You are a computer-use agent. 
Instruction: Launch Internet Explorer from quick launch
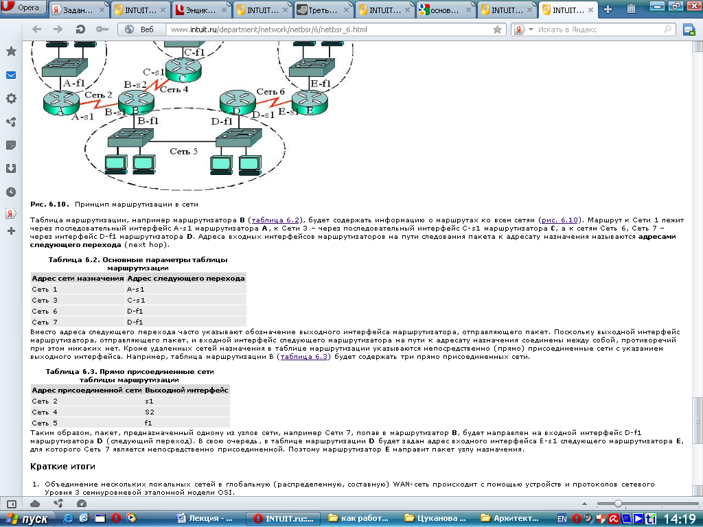[68, 519]
